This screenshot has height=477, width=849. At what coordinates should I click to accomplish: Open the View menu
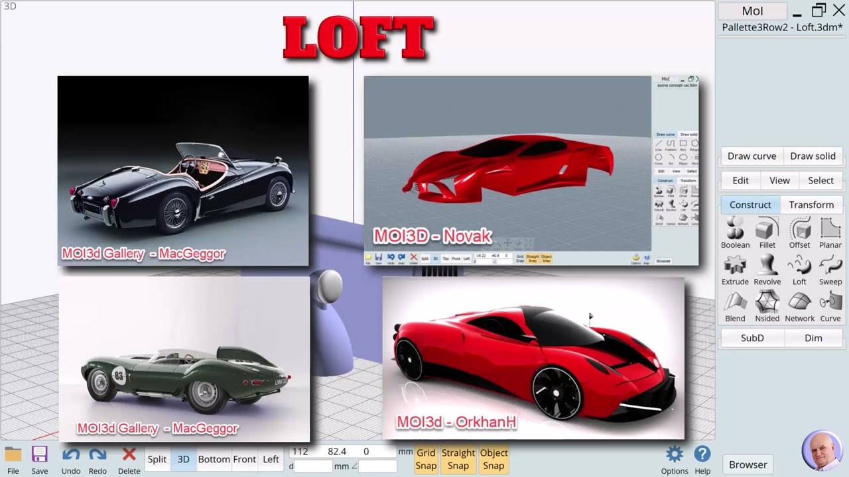tap(779, 180)
